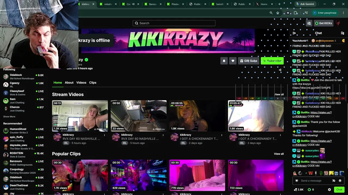Viewport: 348px width, 195px height.
Task: Click View all for Stream Videos
Action: click(x=279, y=95)
